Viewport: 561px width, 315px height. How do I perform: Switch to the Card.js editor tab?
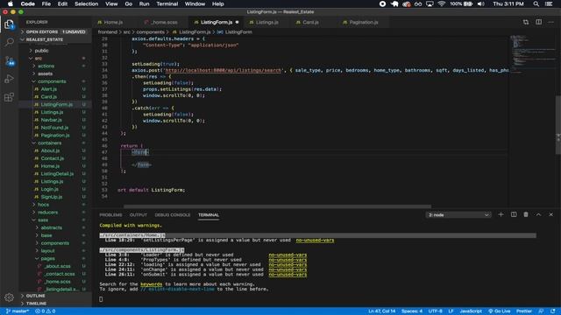point(310,22)
